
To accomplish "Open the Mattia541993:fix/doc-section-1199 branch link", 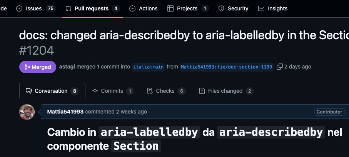I will 226,67.
